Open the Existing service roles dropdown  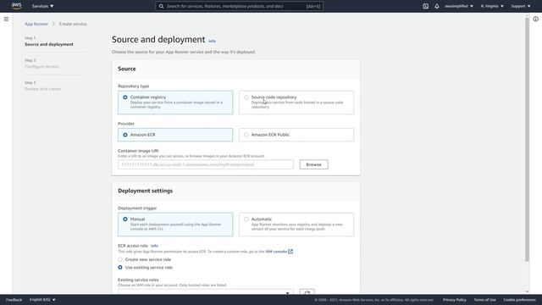pos(205,291)
